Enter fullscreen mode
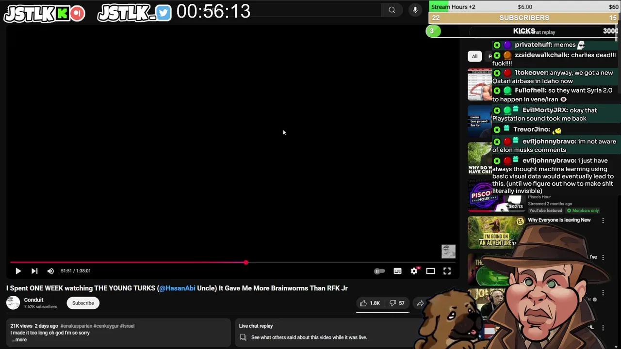621x349 pixels. click(x=447, y=271)
